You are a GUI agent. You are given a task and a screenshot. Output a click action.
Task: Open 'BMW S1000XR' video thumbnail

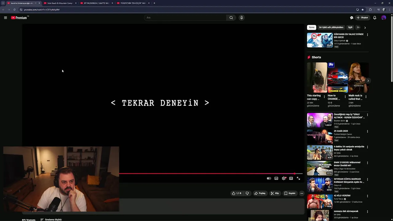[x=320, y=168]
